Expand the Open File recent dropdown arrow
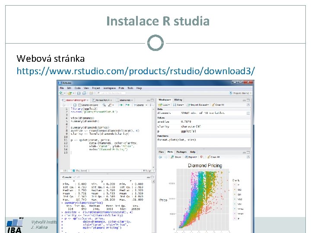This screenshot has height=233, width=311. click(x=73, y=93)
